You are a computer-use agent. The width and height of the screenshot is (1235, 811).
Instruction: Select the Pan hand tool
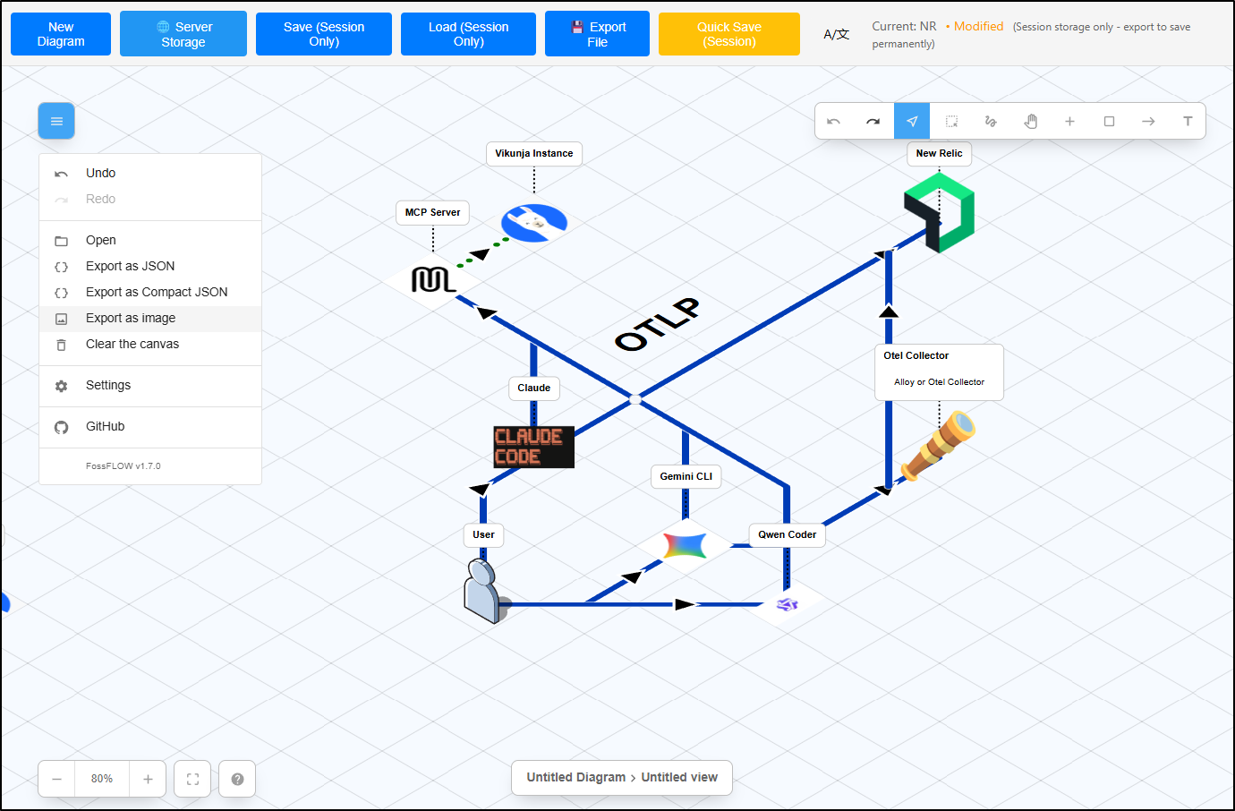point(1030,122)
